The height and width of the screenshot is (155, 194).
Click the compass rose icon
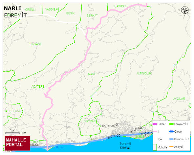(x=184, y=10)
